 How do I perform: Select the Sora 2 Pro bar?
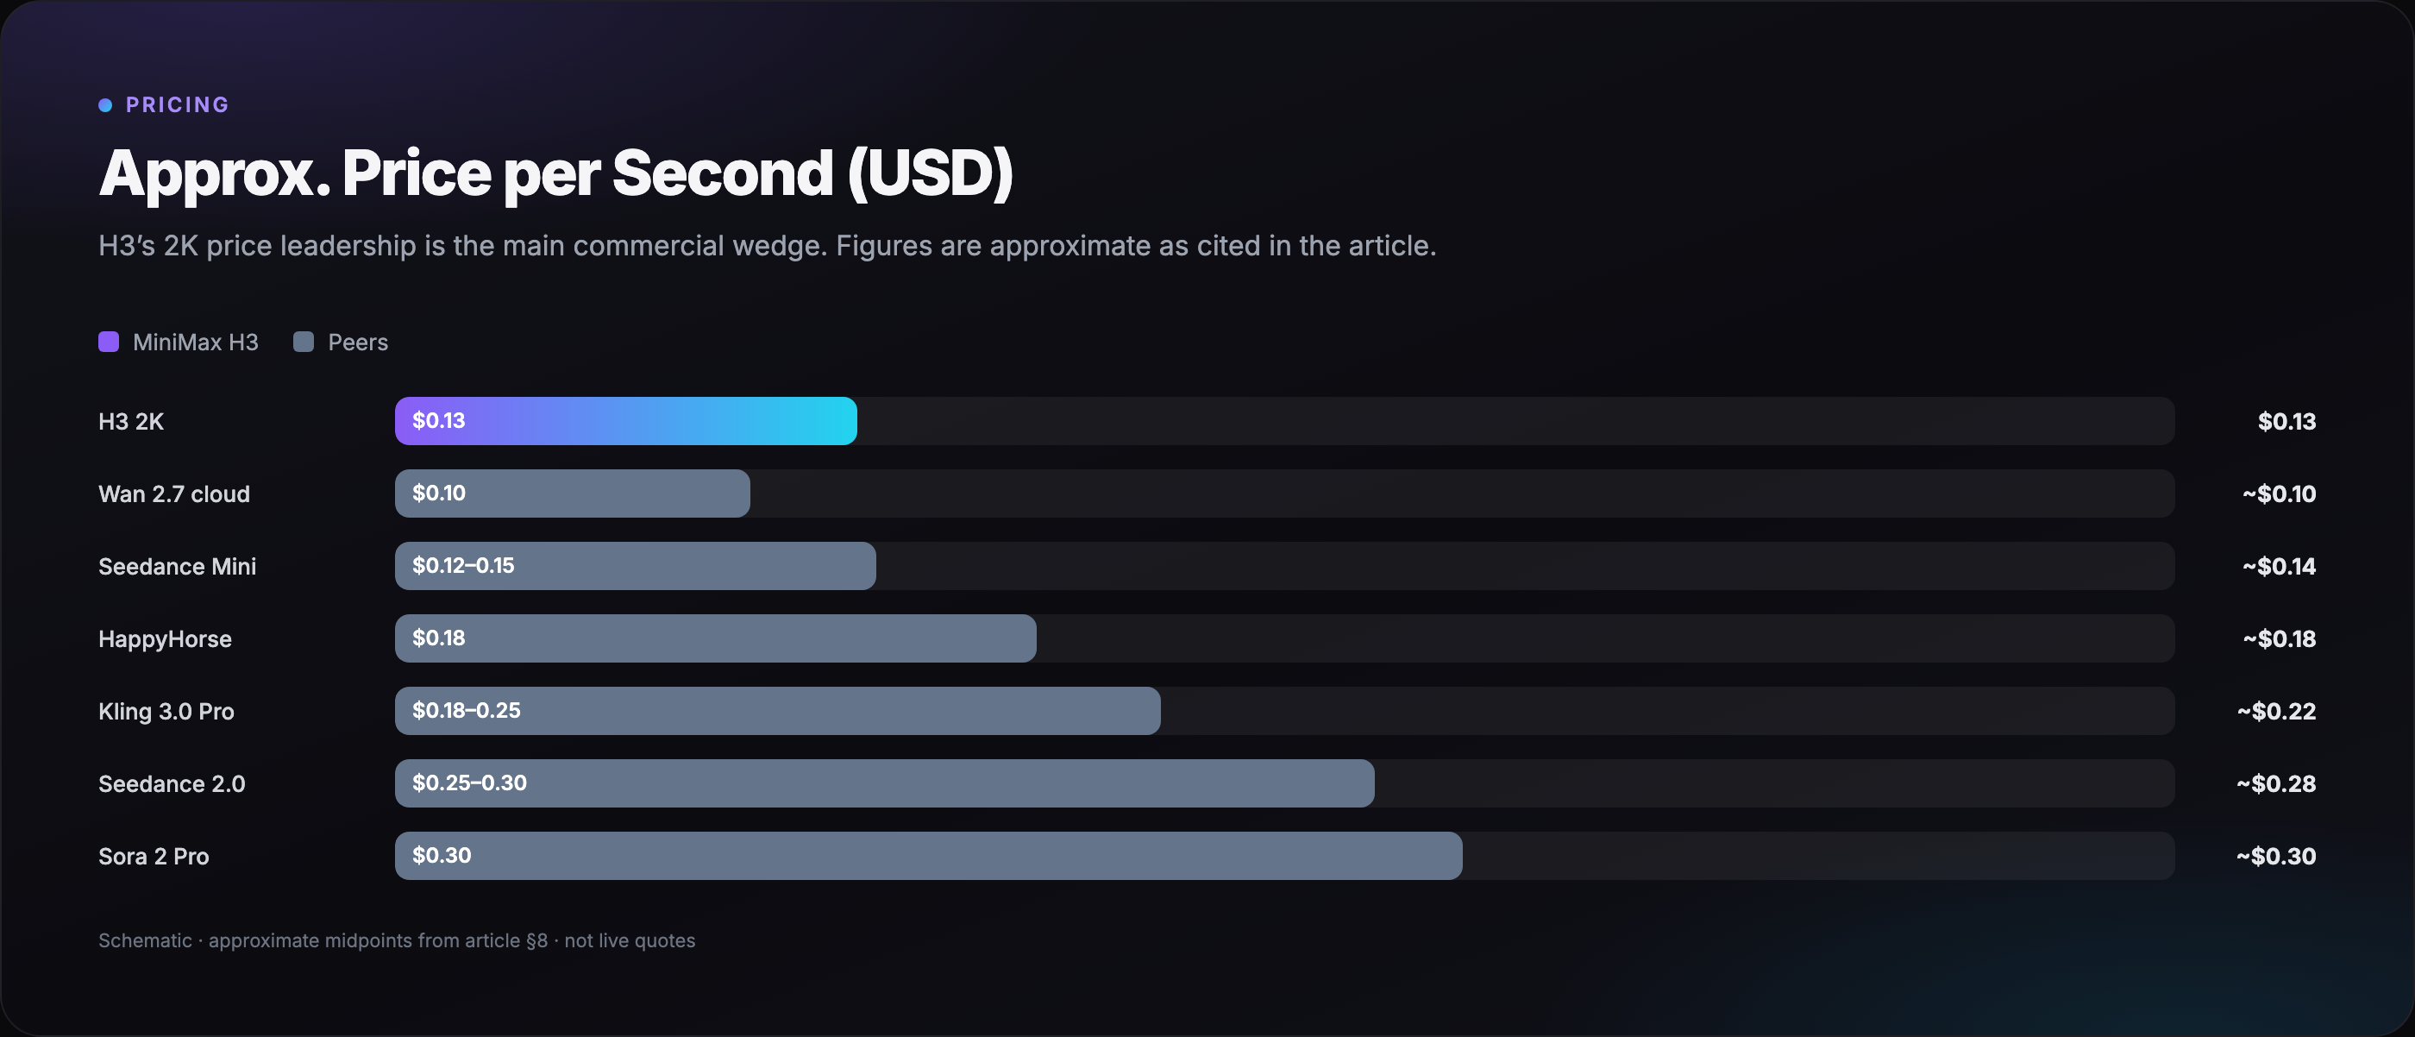[928, 856]
